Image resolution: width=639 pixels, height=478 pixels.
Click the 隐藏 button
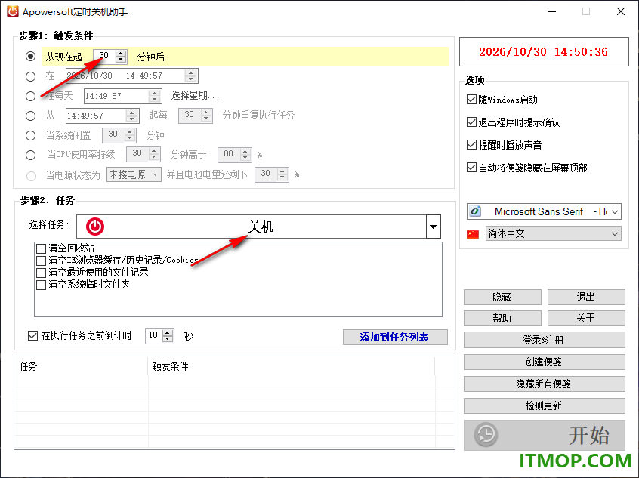coord(502,297)
